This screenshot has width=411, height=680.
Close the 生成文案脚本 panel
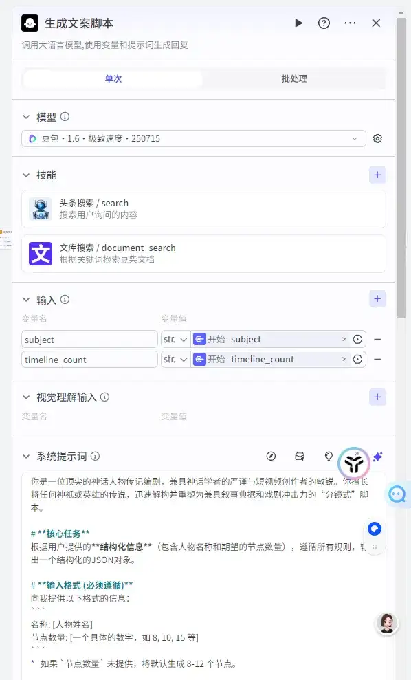[x=376, y=23]
